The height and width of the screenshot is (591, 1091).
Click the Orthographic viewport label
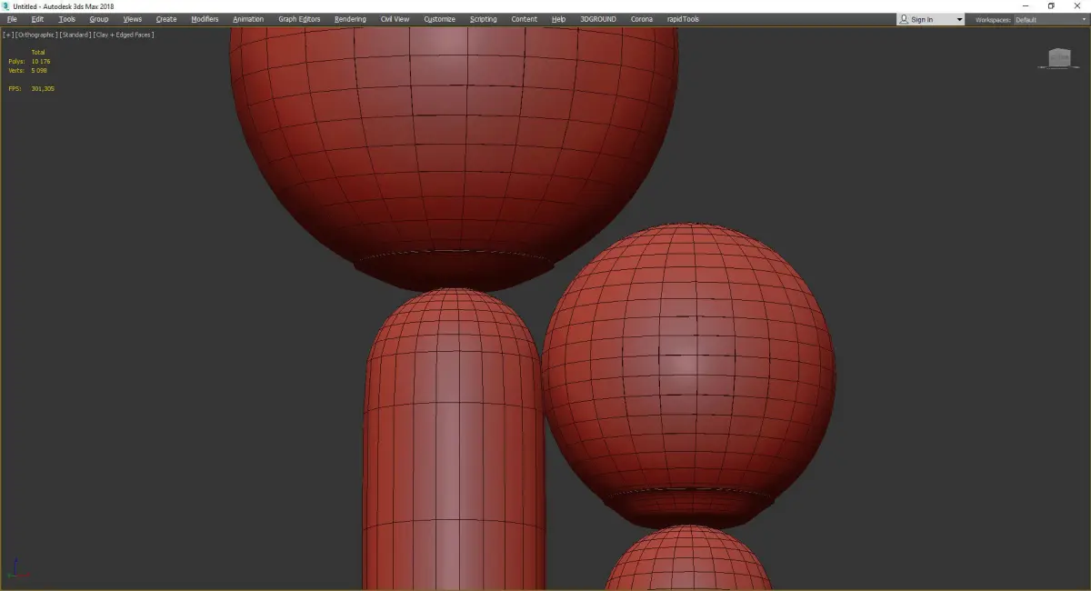click(x=36, y=35)
